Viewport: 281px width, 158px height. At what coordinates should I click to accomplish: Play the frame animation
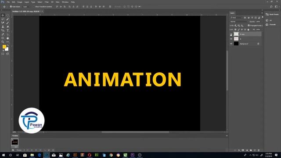[x=36, y=150]
